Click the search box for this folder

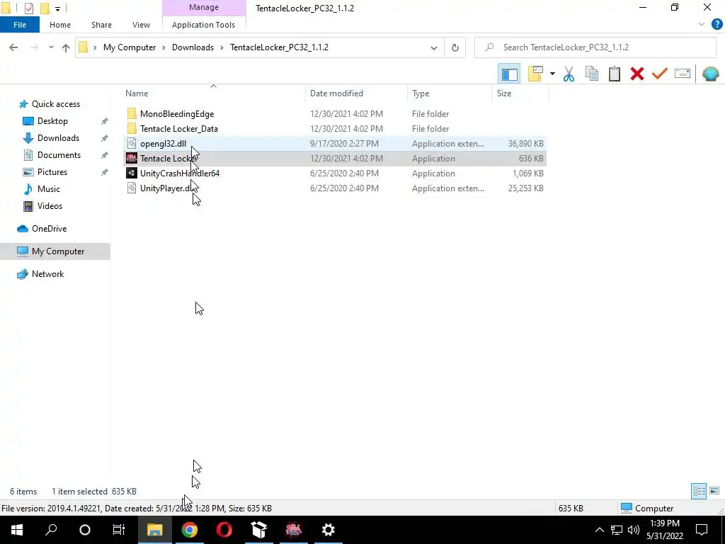(x=595, y=47)
